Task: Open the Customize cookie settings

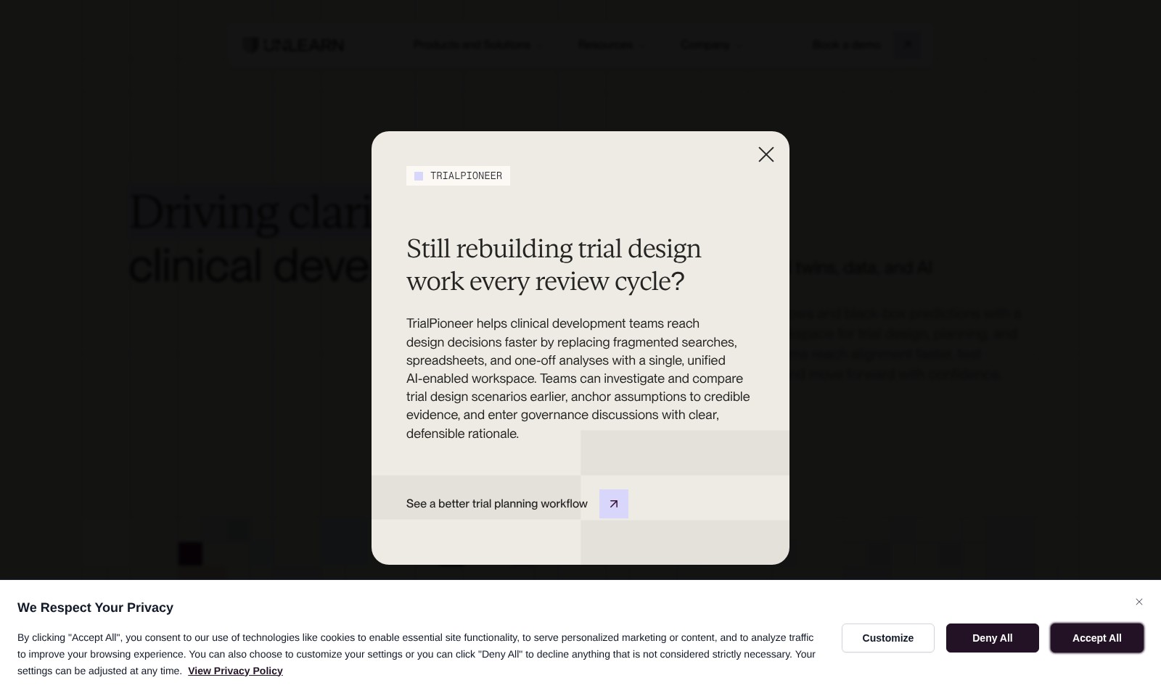Action: click(888, 638)
